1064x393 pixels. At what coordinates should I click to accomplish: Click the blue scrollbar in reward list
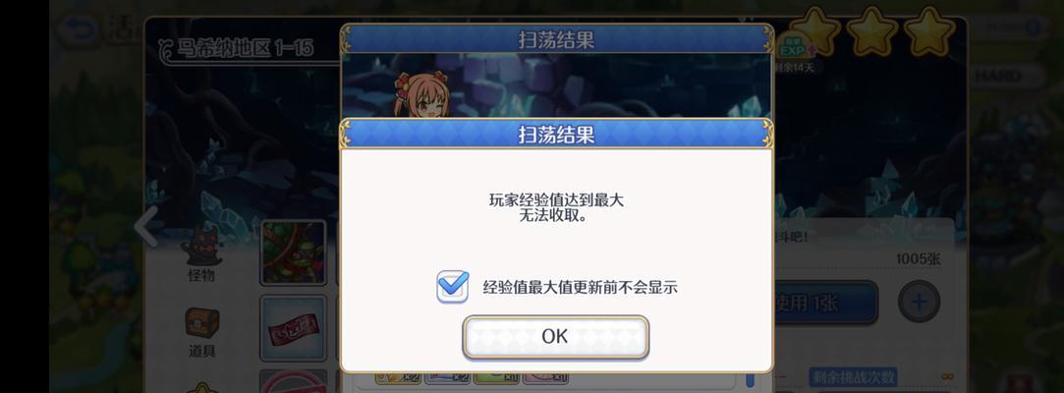point(750,377)
